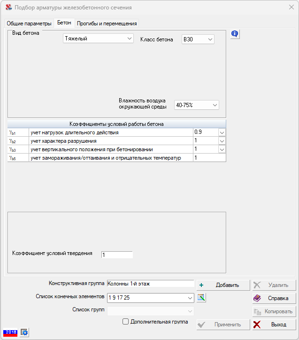This screenshot has width=299, height=340.
Task: Toggle the Дополнительная группа checkbox
Action: (x=125, y=321)
